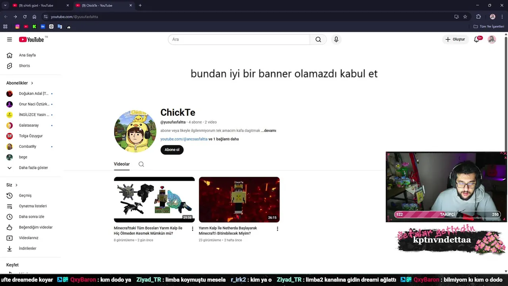Open the bege subscription
508x286 pixels.
coord(30,157)
